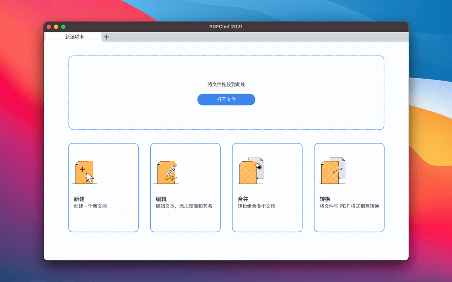452x282 pixels.
Task: Click the 编辑 pencil document icon
Action: pos(166,173)
